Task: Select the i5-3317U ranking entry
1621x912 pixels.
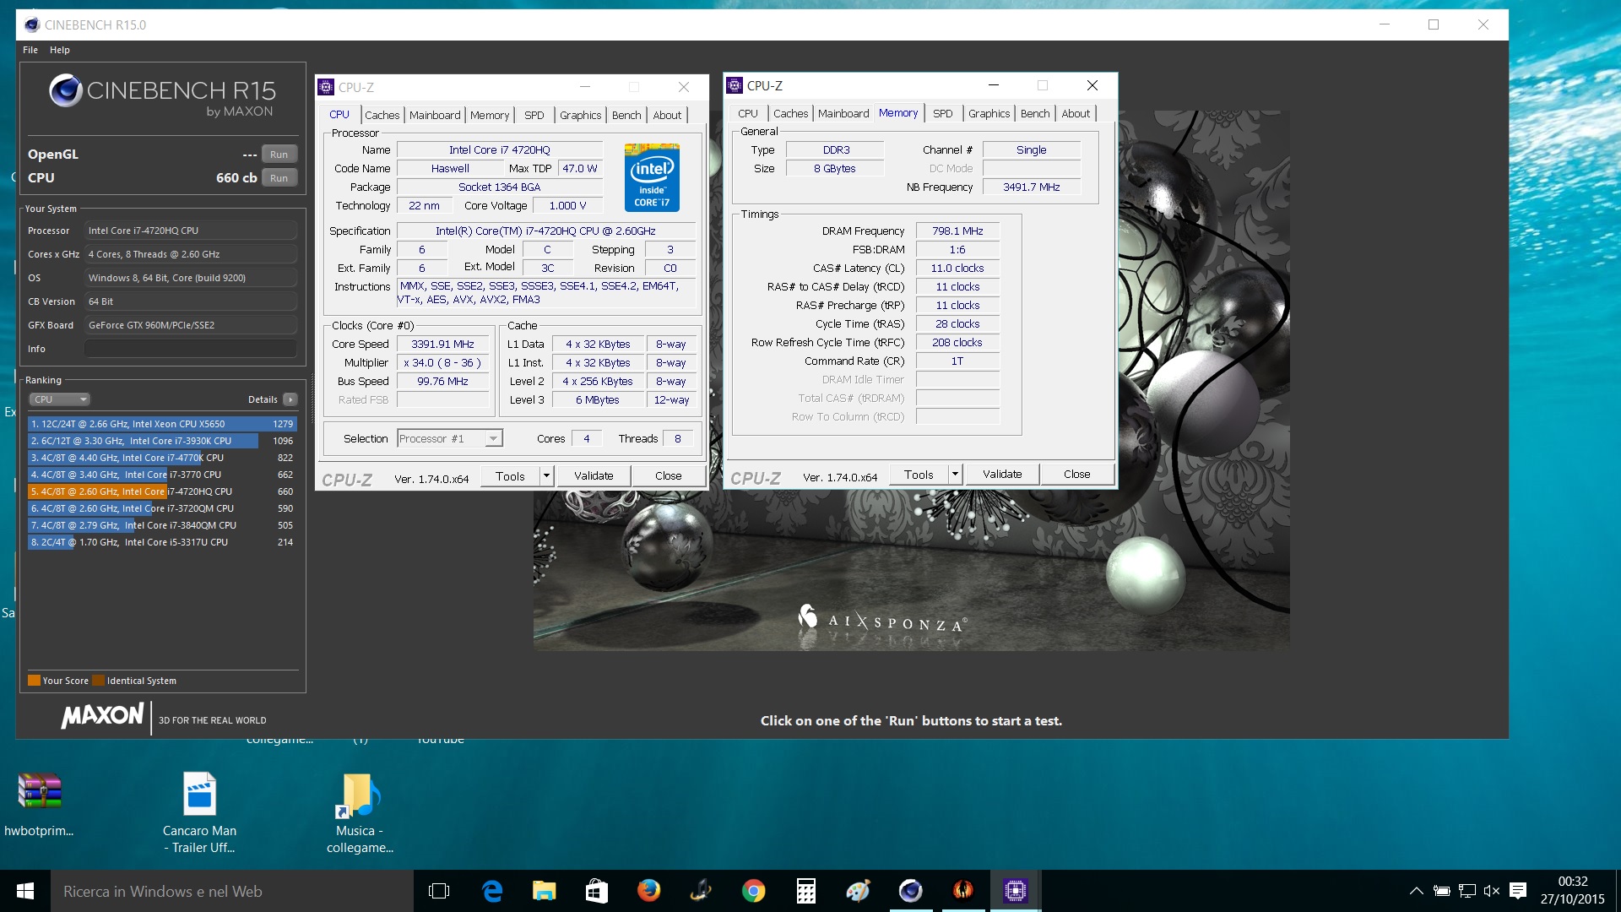Action: [x=162, y=542]
